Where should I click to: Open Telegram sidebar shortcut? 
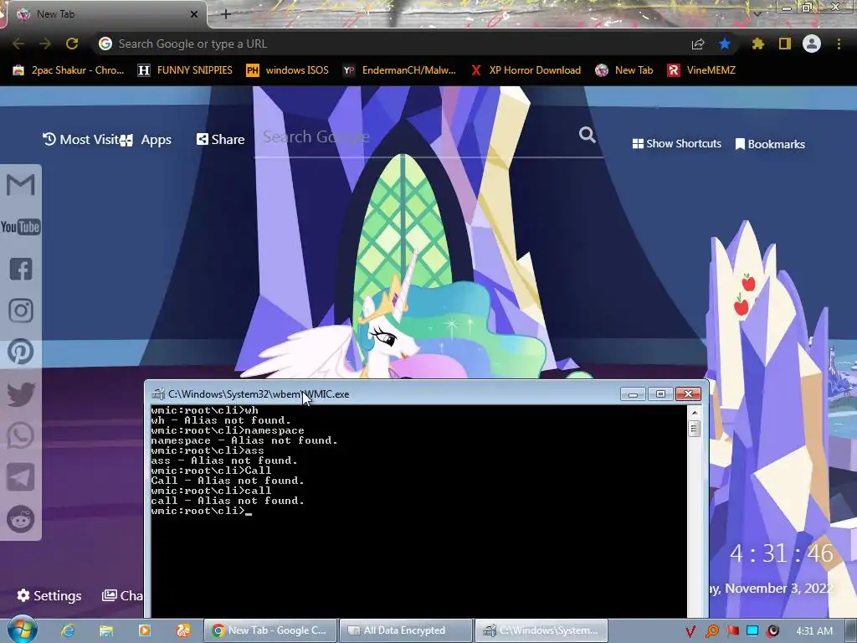21,477
